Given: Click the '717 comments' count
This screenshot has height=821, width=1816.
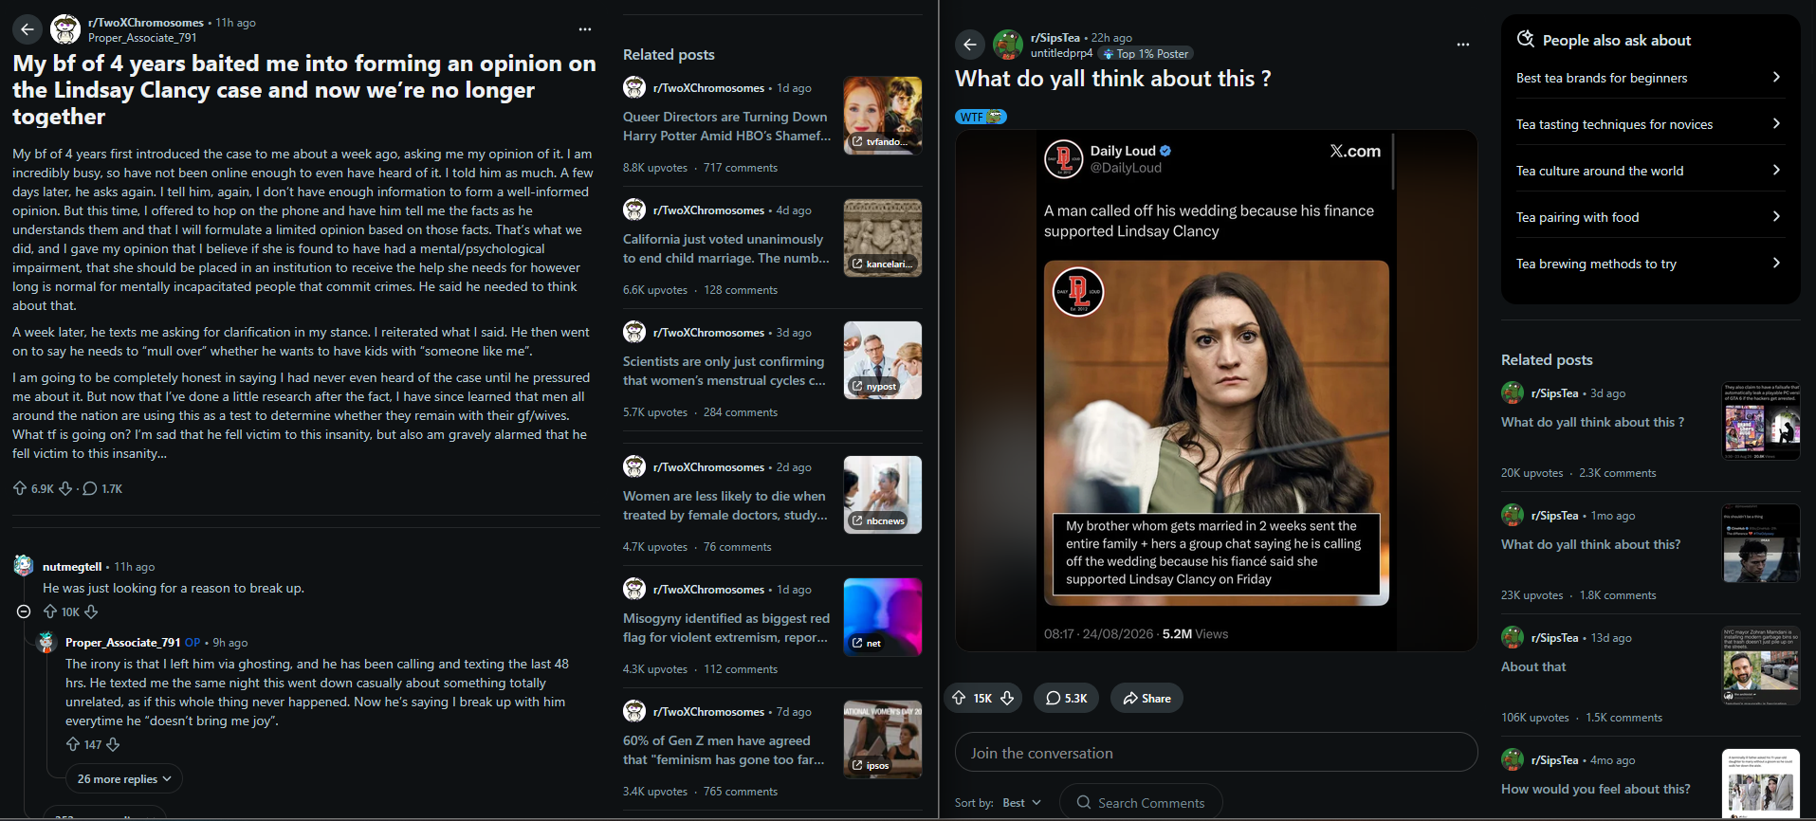Looking at the screenshot, I should coord(741,168).
